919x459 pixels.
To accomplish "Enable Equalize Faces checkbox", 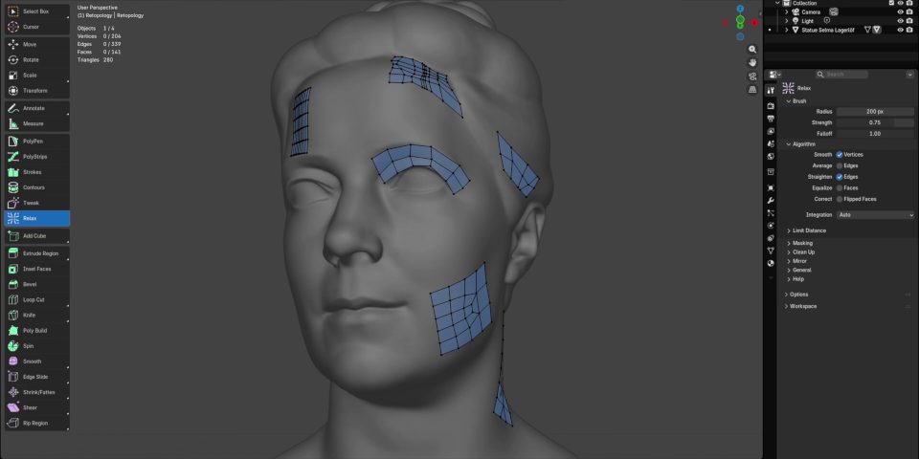I will point(840,187).
